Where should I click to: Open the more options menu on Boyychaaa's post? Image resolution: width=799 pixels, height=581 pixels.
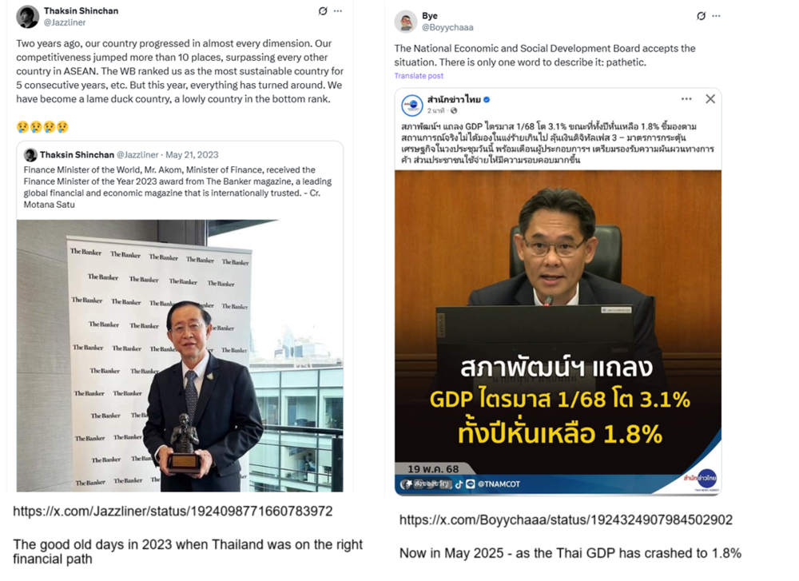pos(717,16)
